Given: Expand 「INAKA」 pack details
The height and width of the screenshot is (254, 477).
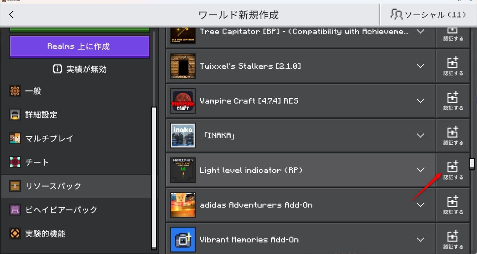Looking at the screenshot, I should [421, 135].
